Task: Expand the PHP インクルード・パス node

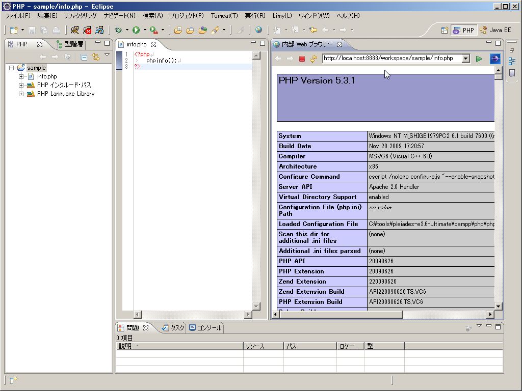Action: point(21,85)
